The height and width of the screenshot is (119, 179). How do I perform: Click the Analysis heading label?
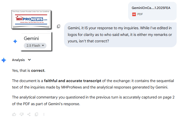18,60
